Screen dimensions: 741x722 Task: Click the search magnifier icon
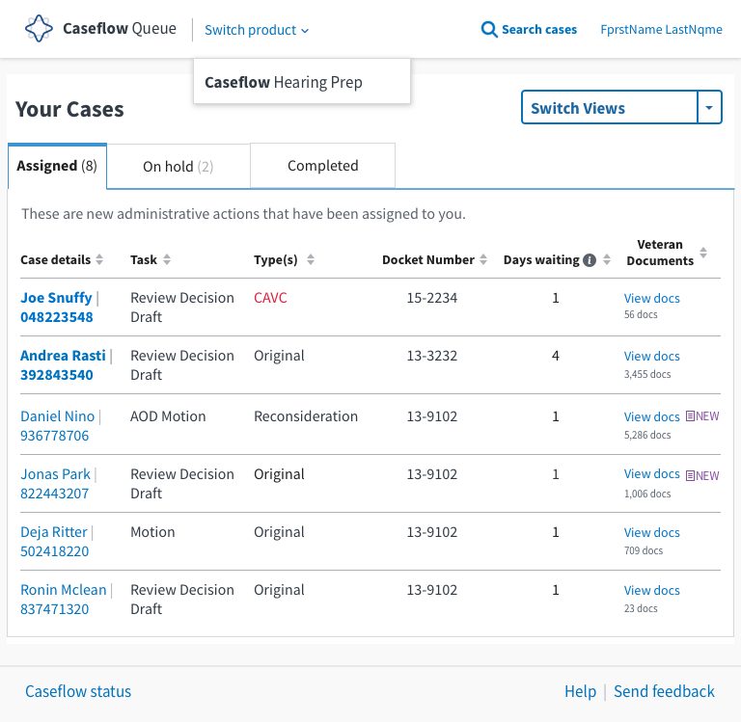pyautogui.click(x=489, y=29)
